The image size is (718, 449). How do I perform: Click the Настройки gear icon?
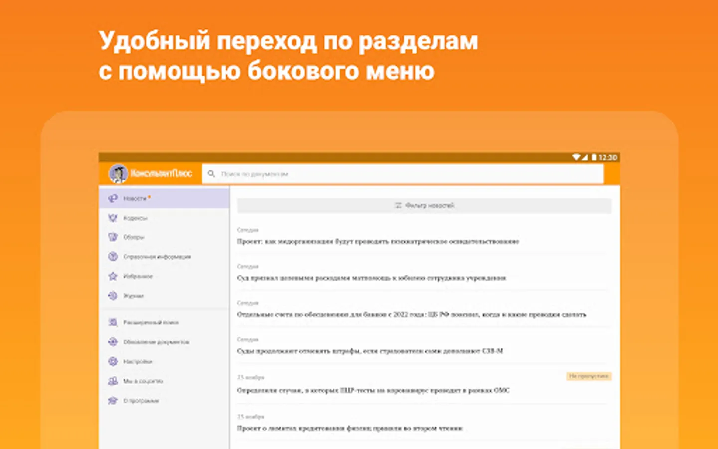[x=113, y=361]
